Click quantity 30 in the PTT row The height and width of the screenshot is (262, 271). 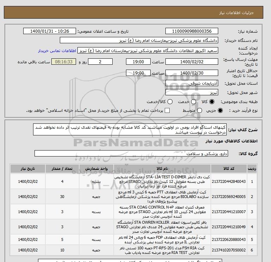[62, 197]
